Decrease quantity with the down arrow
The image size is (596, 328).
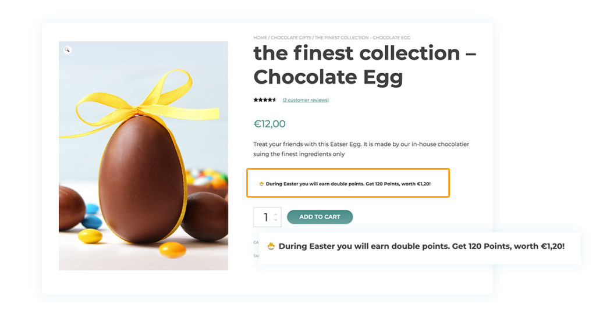point(275,219)
